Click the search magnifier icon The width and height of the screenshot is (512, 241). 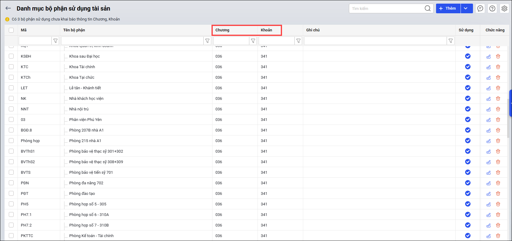point(427,8)
